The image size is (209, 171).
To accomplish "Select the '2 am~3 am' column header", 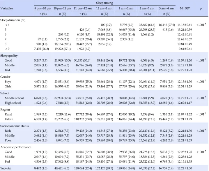I will (147, 8).
